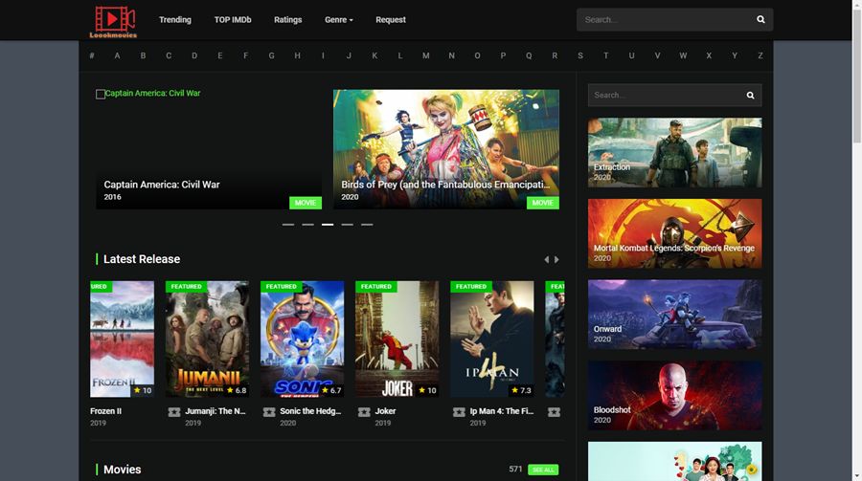Screen dimensions: 862x481
Task: Open the Jumanji poster
Action: click(207, 339)
